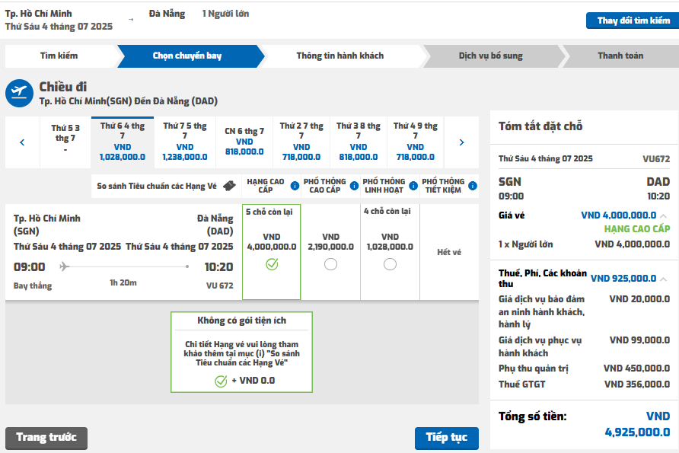679x453 pixels.
Task: Click the Tiếp tục button
Action: (x=447, y=439)
